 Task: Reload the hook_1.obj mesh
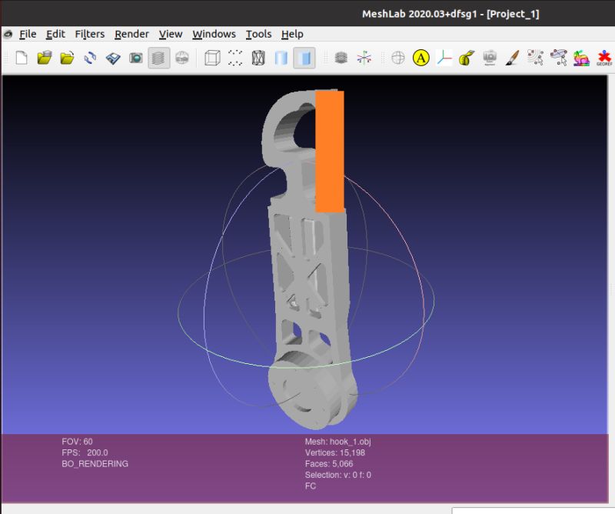89,58
